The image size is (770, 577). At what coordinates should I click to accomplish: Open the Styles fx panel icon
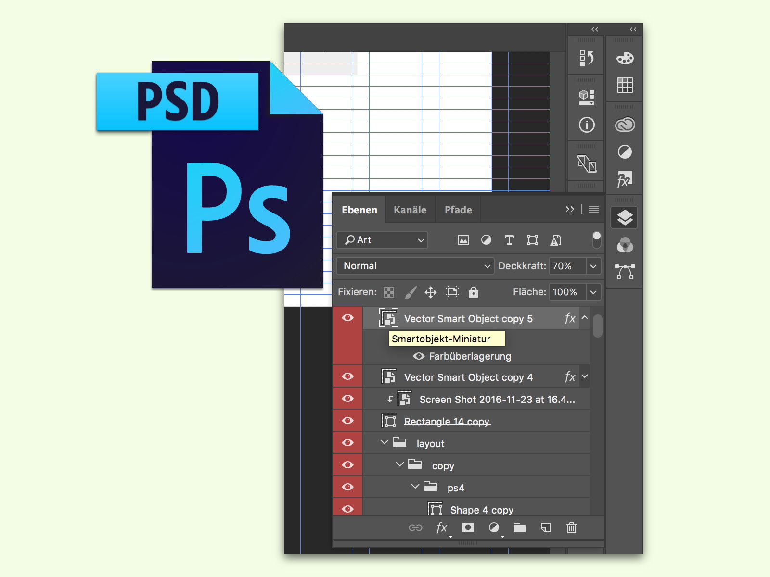click(x=625, y=179)
